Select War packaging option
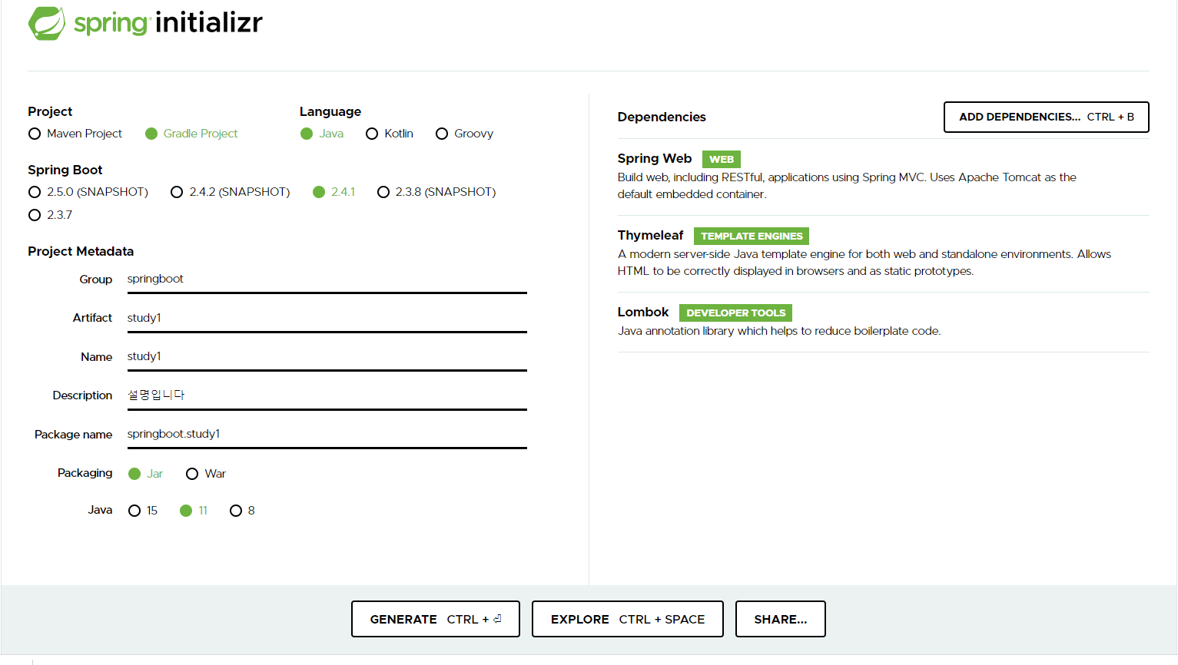Screen dimensions: 1178x665 (206, 474)
